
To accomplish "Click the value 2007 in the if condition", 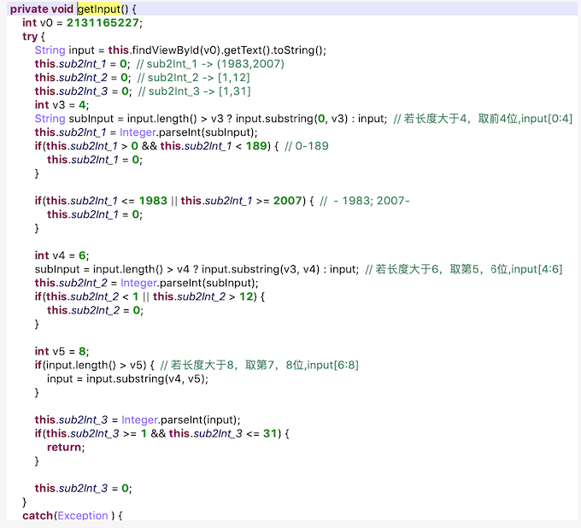I will pyautogui.click(x=288, y=201).
